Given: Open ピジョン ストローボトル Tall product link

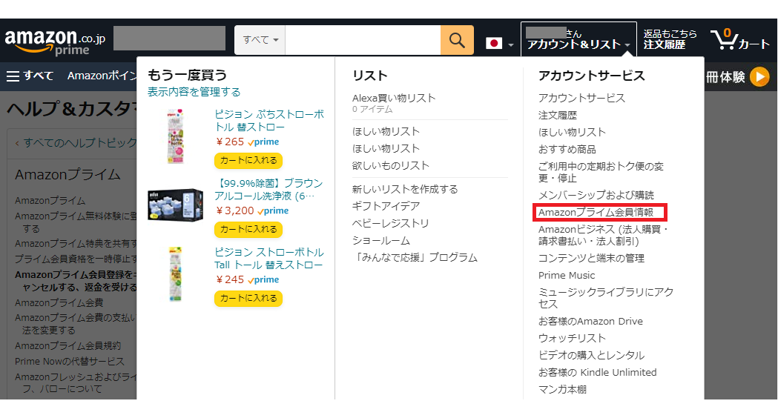Looking at the screenshot, I should pos(269,259).
